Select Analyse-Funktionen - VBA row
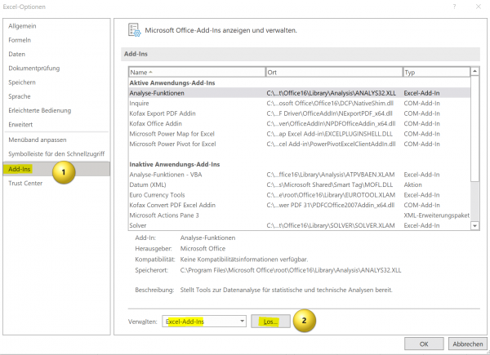Image resolution: width=490 pixels, height=355 pixels. coord(299,175)
